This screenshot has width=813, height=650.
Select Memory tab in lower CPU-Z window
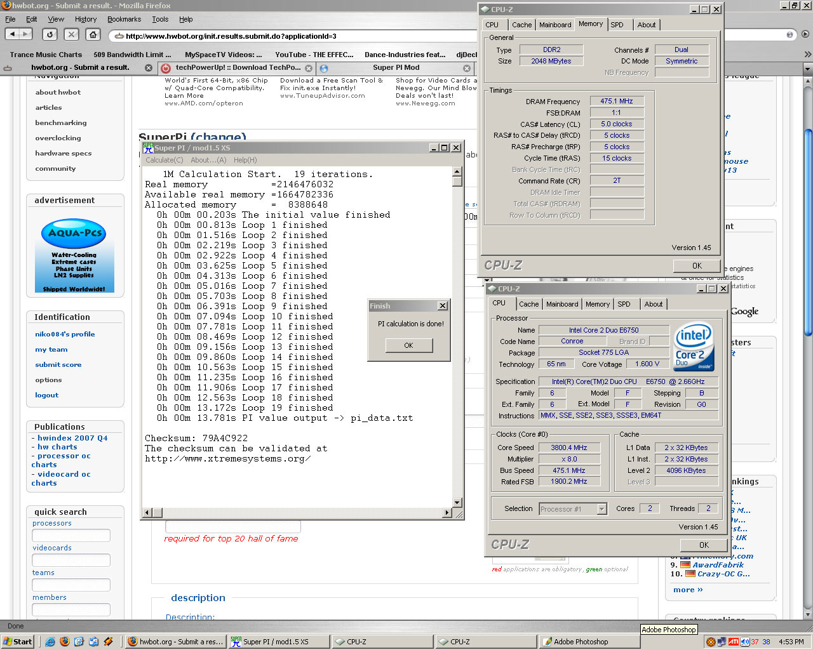tap(598, 304)
